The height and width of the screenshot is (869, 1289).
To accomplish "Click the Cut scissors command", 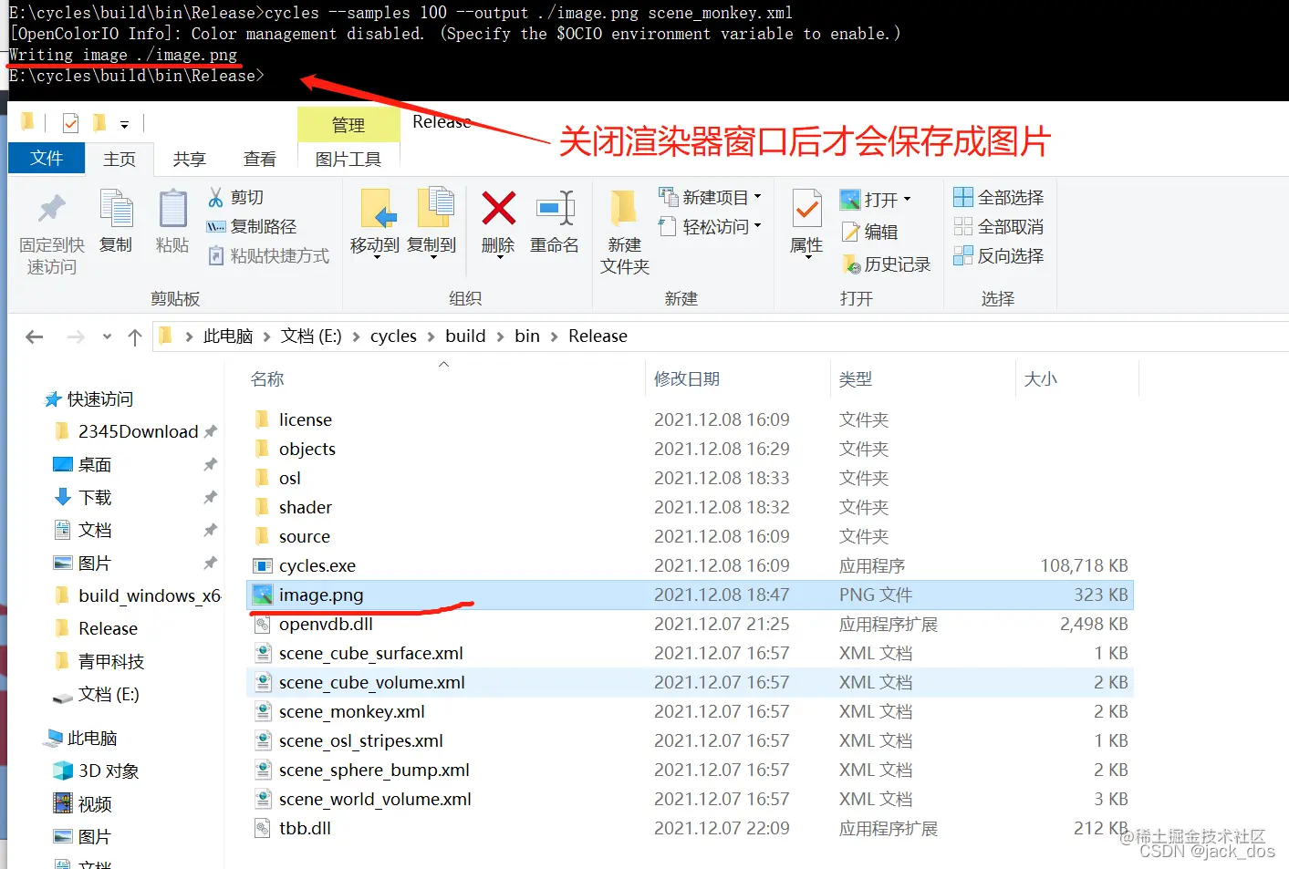I will tap(235, 197).
